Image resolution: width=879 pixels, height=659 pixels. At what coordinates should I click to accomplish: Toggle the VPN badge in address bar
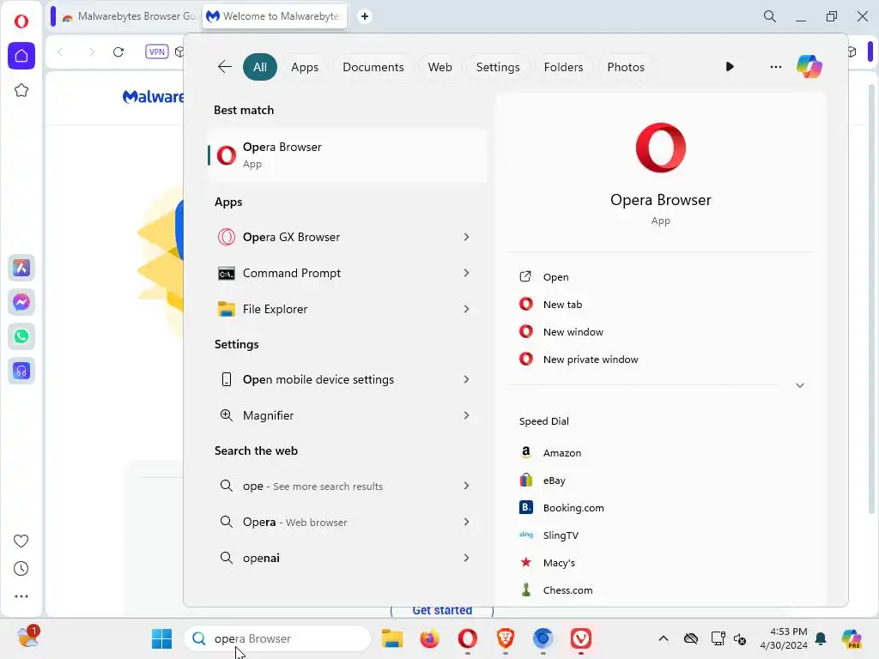(157, 52)
